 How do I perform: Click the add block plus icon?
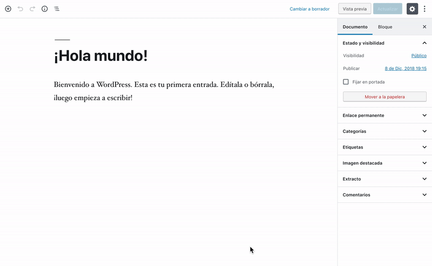coord(8,9)
